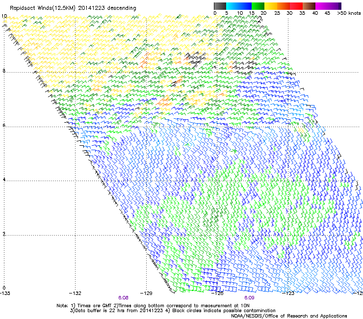Pick the orange 25-30 knots legend swatch

coord(284,6)
